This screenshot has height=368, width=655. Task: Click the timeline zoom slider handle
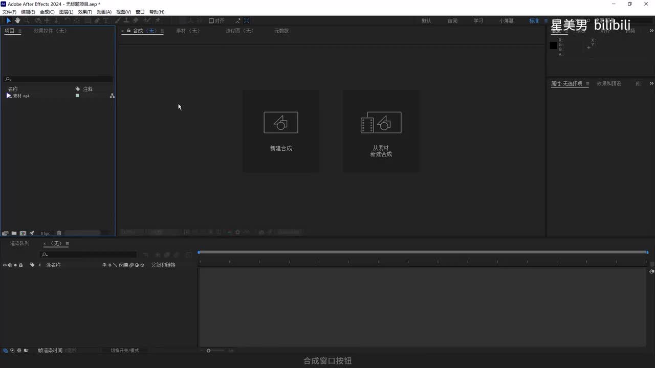pyautogui.click(x=208, y=351)
